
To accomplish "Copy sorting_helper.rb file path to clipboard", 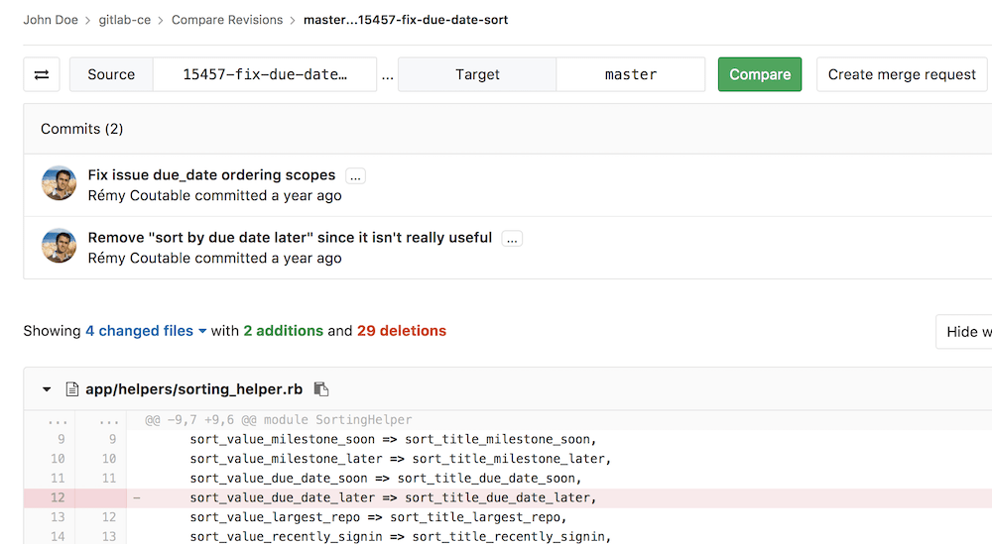I will coord(320,389).
